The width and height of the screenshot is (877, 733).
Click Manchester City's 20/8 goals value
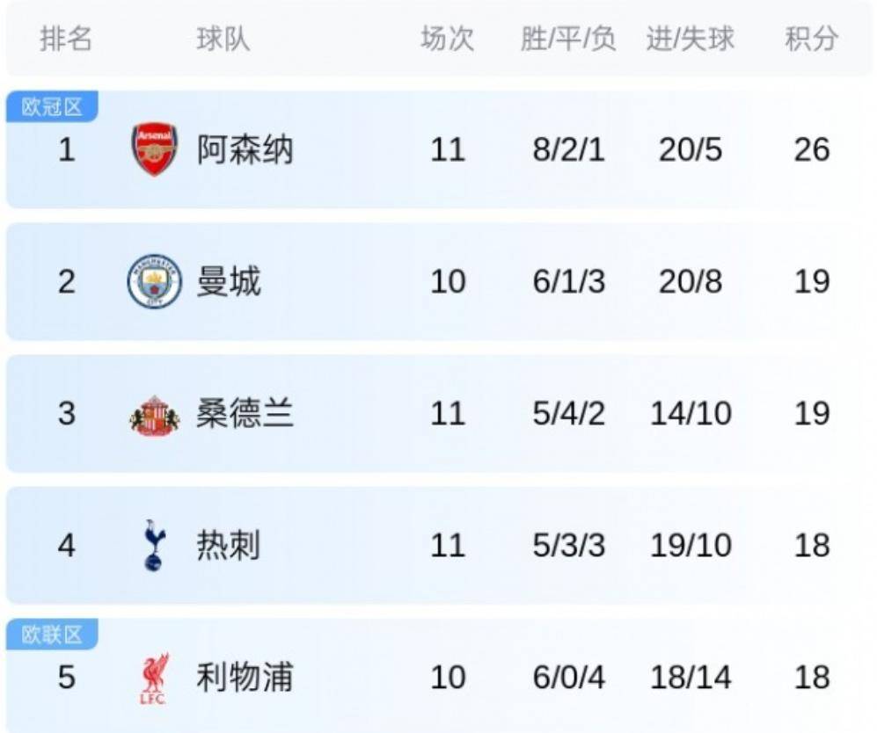[x=691, y=282]
